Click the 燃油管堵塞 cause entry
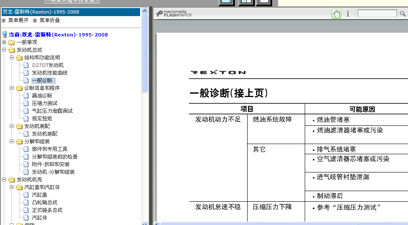 (x=333, y=120)
